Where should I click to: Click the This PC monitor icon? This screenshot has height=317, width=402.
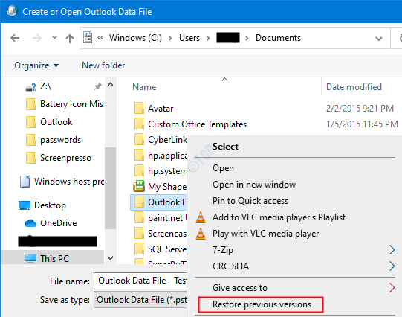pyautogui.click(x=30, y=258)
